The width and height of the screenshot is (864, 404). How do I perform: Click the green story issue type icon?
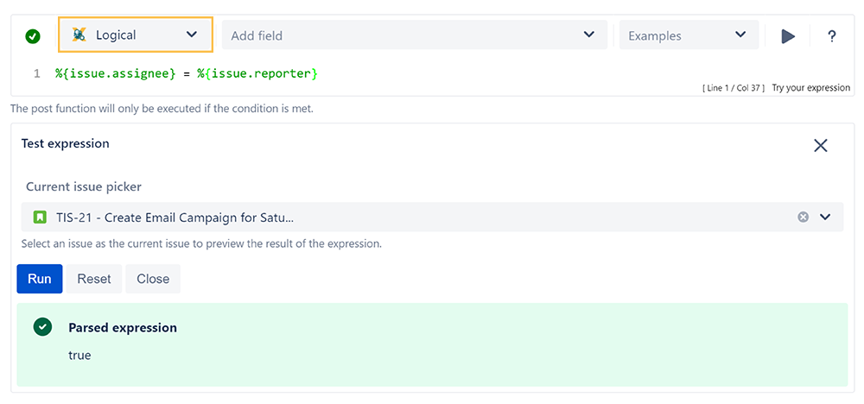pos(39,217)
